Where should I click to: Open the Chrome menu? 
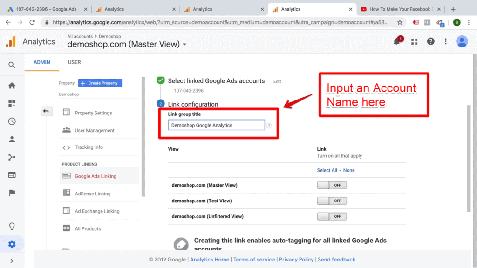tap(469, 22)
